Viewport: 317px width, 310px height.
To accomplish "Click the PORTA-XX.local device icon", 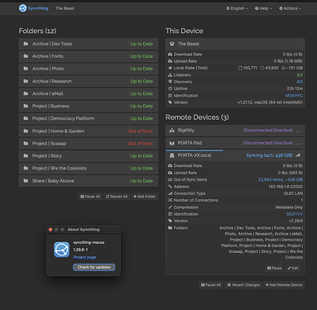I will [171, 155].
